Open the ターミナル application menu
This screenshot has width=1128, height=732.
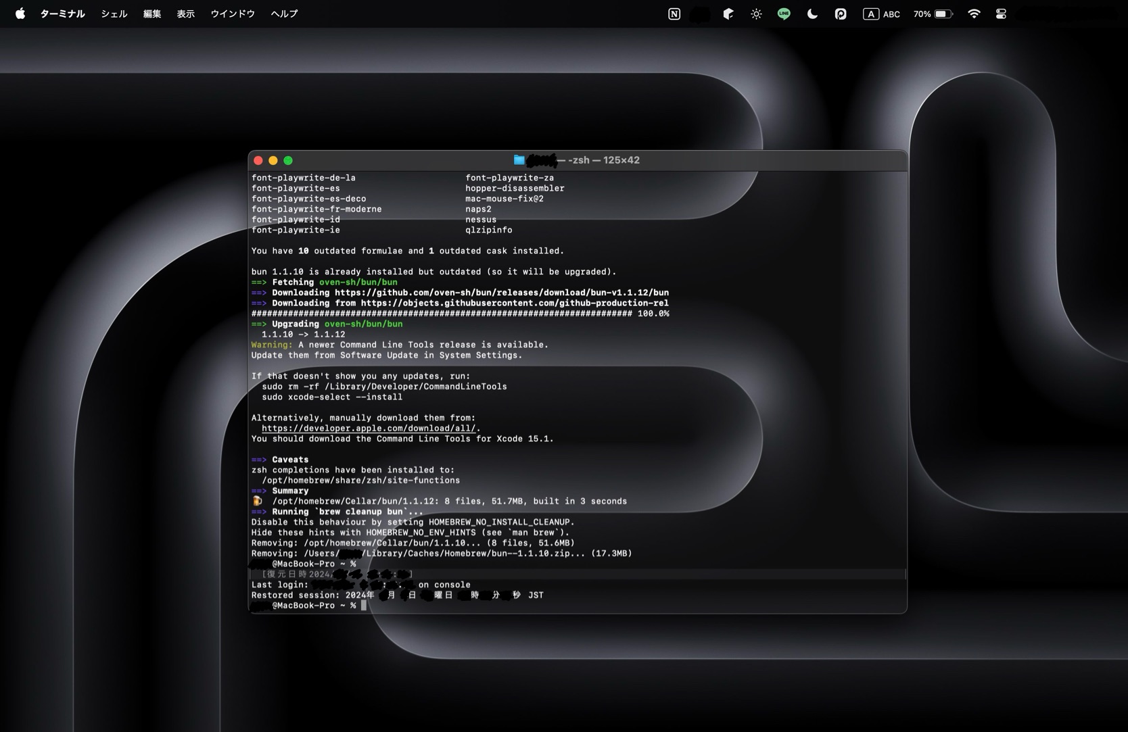(62, 14)
